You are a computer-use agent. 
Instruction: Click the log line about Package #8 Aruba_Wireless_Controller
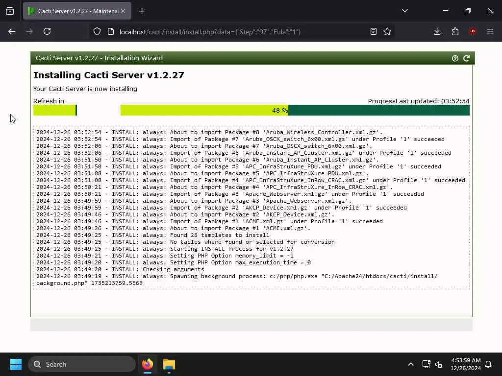point(209,132)
